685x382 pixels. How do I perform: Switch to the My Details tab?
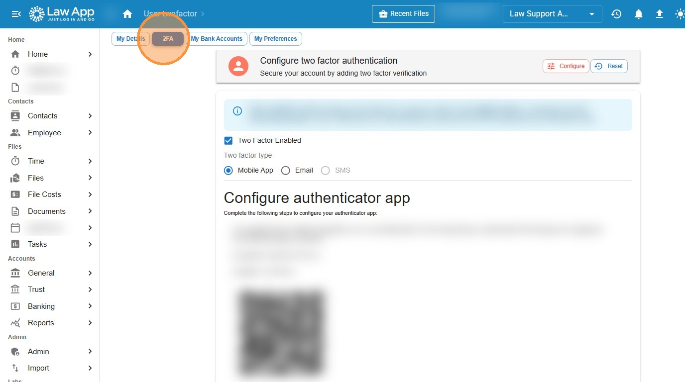130,39
